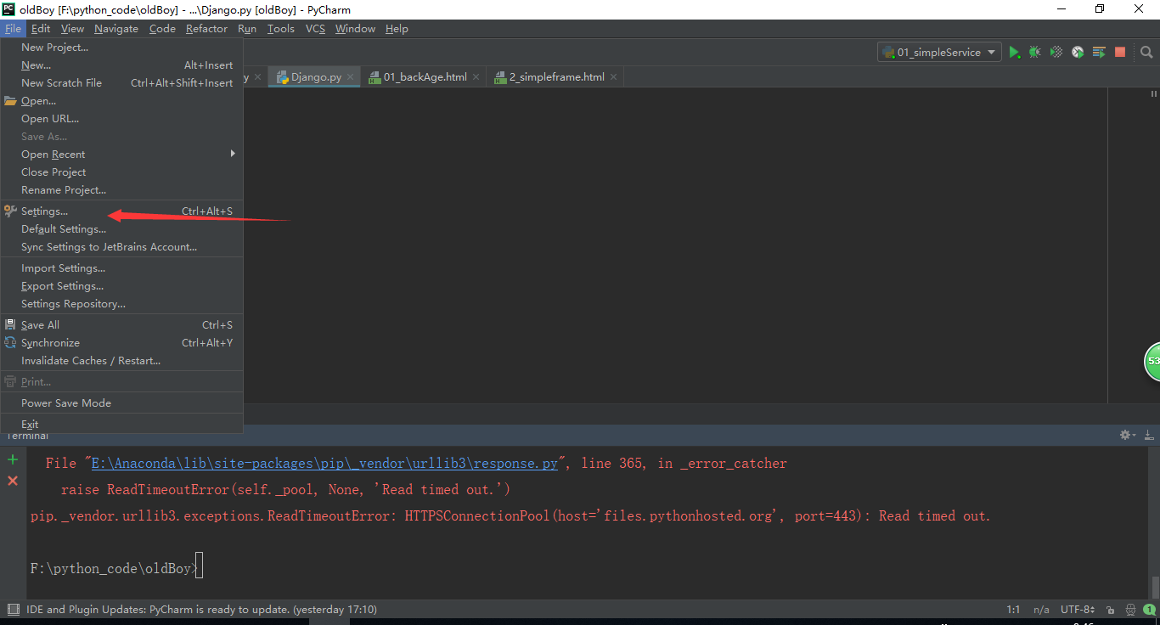
Task: Open the Terminal panel gear settings
Action: pyautogui.click(x=1128, y=435)
